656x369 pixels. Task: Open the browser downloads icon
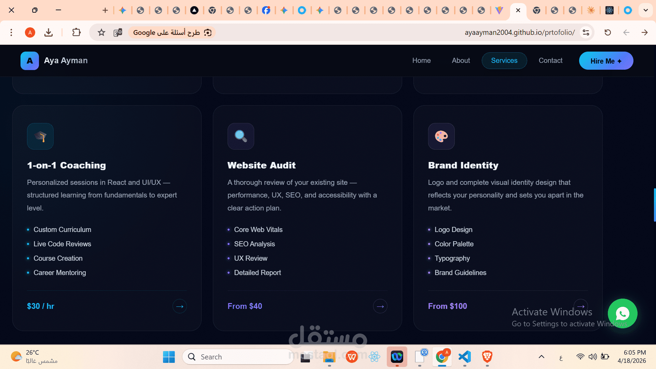49,32
